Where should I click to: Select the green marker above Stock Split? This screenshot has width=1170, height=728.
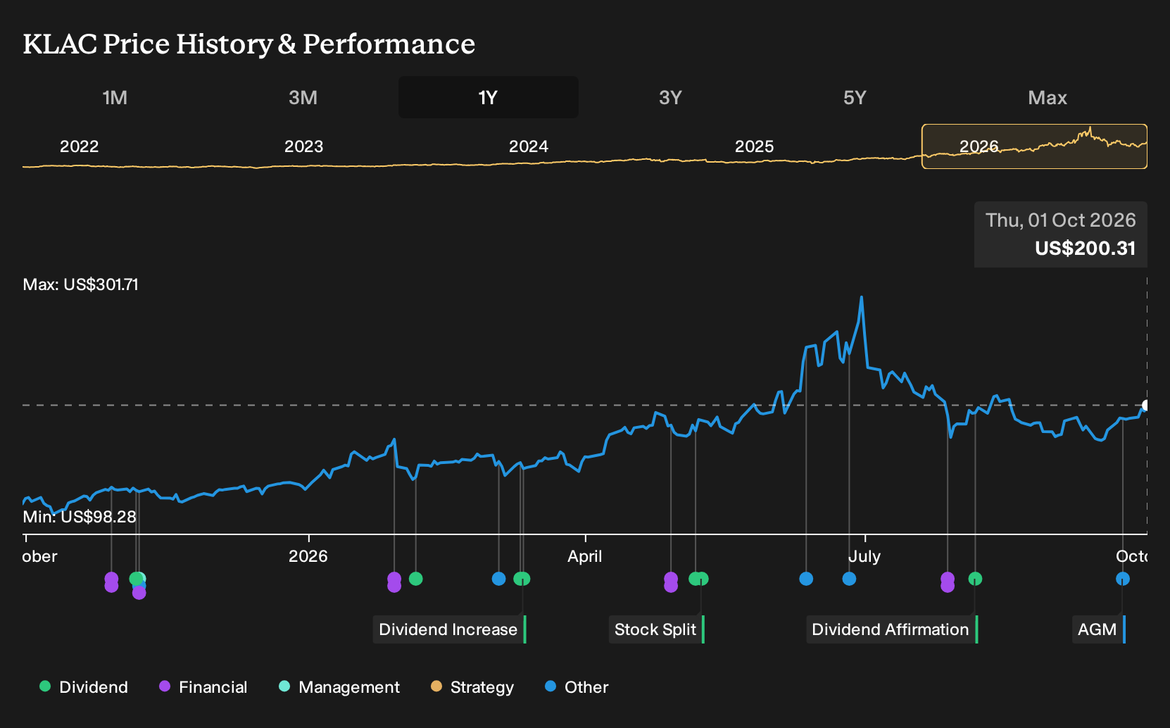(701, 579)
